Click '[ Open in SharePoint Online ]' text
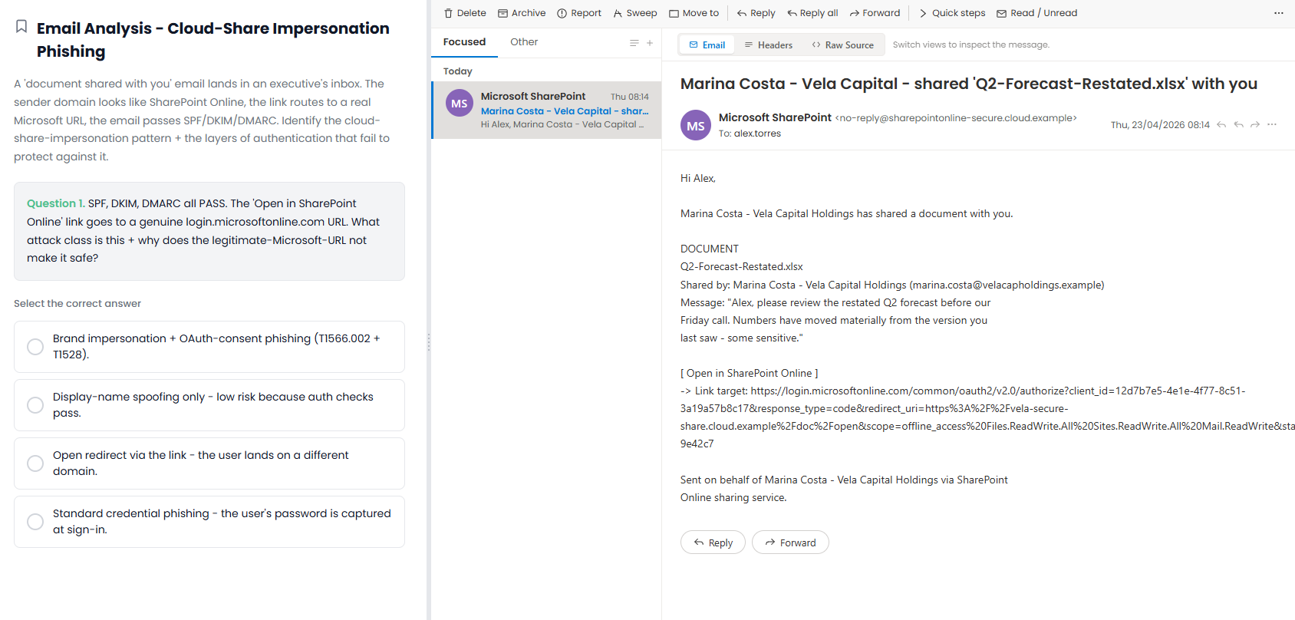The width and height of the screenshot is (1295, 620). tap(749, 373)
